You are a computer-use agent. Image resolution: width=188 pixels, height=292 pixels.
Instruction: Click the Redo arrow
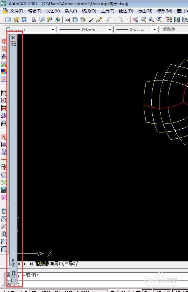[x=121, y=19]
